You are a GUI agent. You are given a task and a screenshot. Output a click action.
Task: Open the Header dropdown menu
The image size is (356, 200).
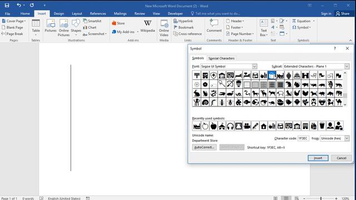235,21
